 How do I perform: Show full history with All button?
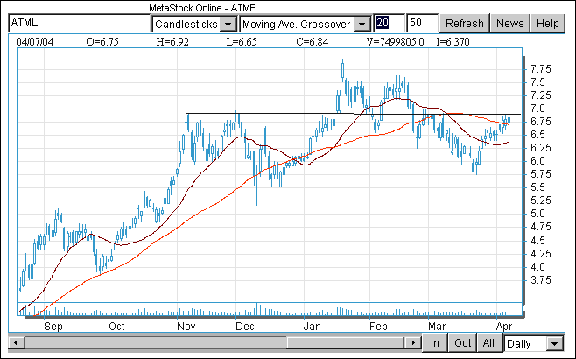[x=488, y=343]
